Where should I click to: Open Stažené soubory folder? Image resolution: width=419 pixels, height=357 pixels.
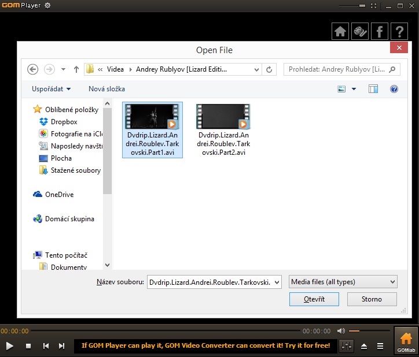click(x=70, y=170)
